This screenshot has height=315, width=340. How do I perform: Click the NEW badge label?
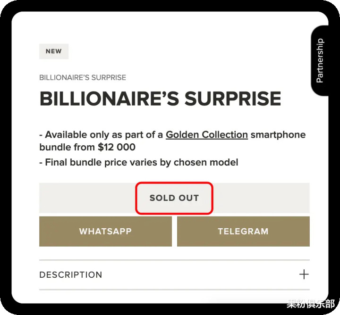pos(54,51)
